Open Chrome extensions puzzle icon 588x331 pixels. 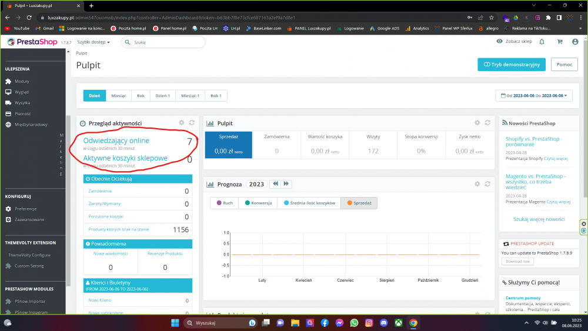548,18
